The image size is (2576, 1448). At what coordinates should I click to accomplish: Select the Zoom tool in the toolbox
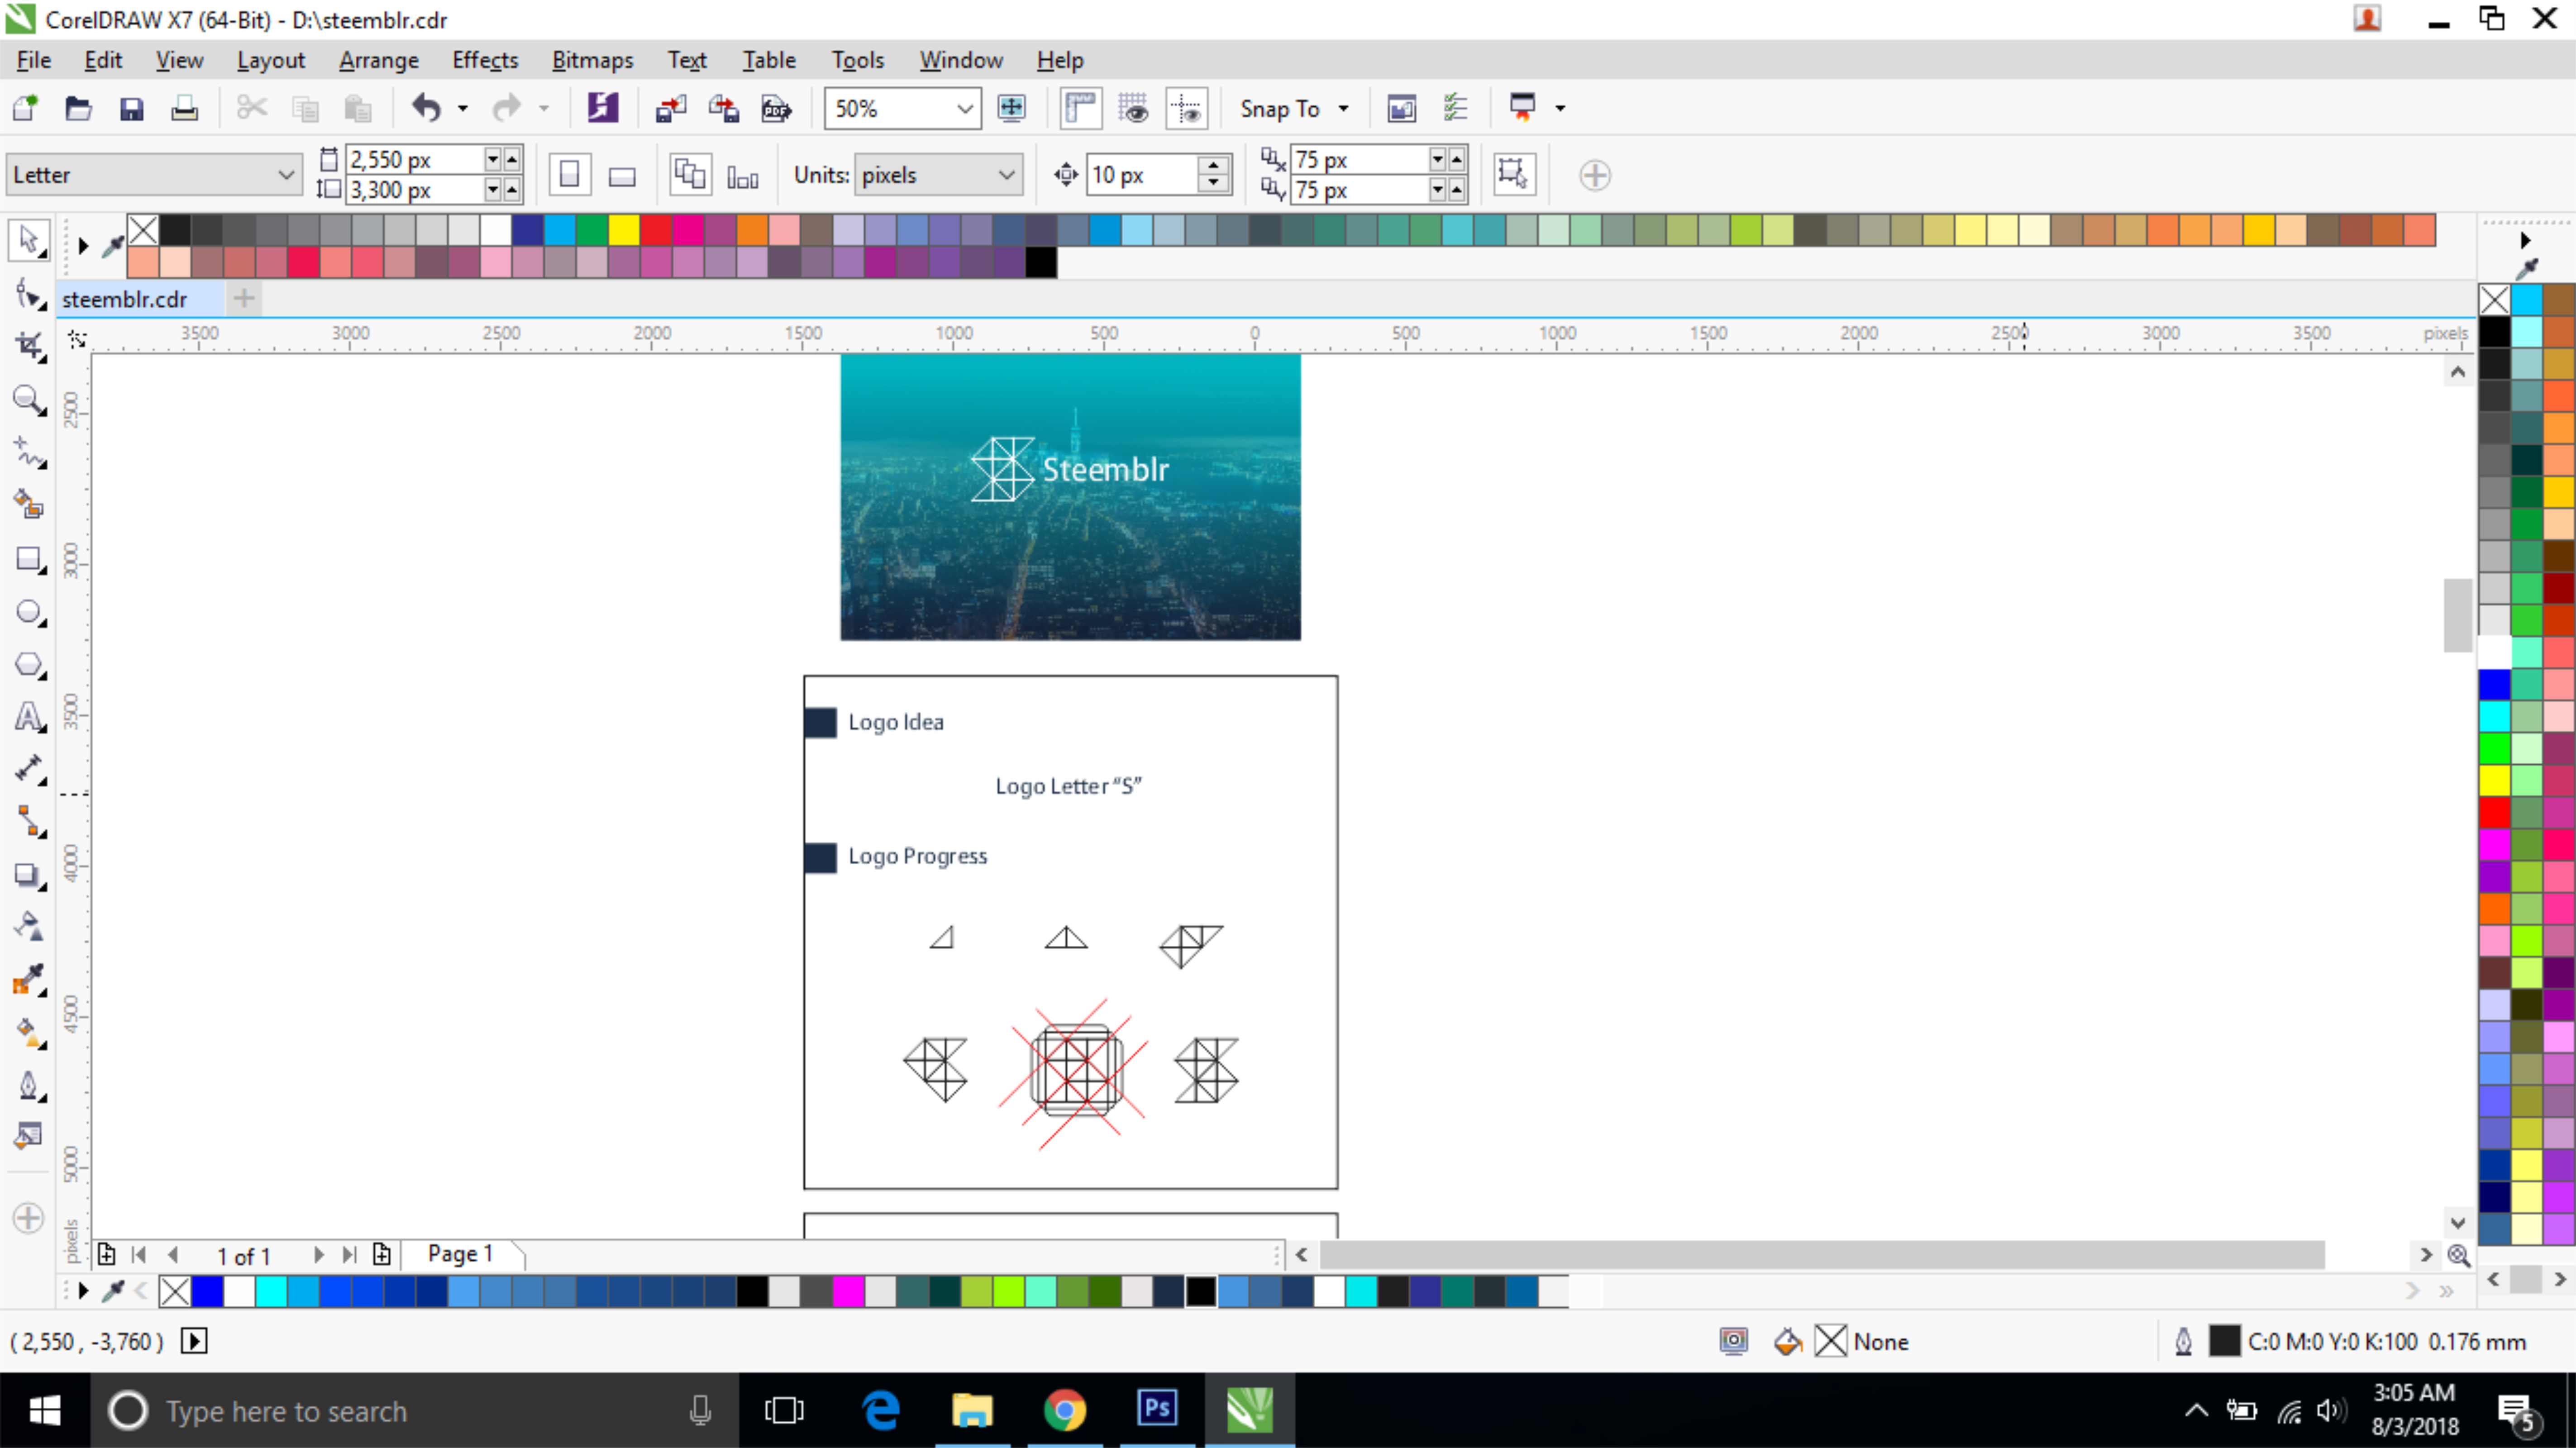click(x=28, y=400)
